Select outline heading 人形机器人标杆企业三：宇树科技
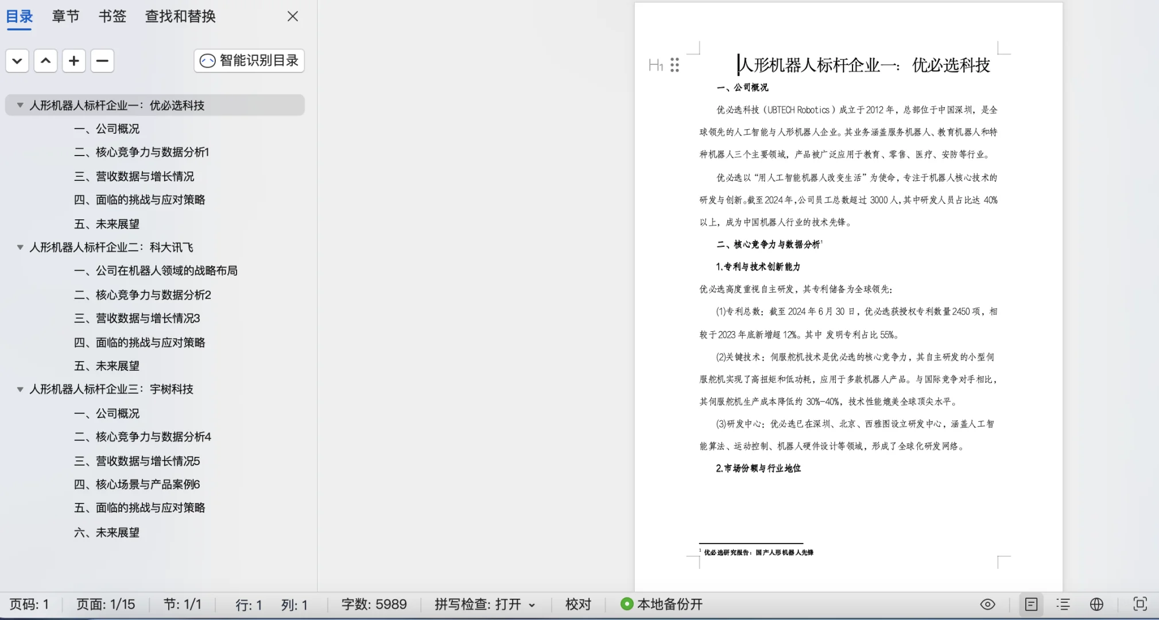 (111, 389)
